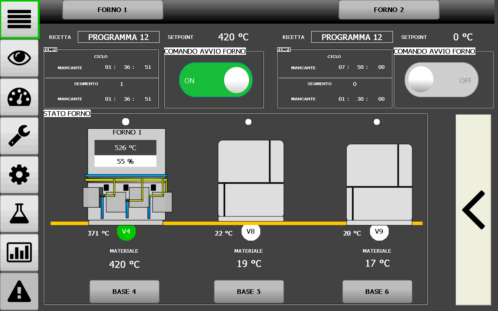The height and width of the screenshot is (311, 498).
Task: Click the BASE 5 button
Action: pos(249,292)
